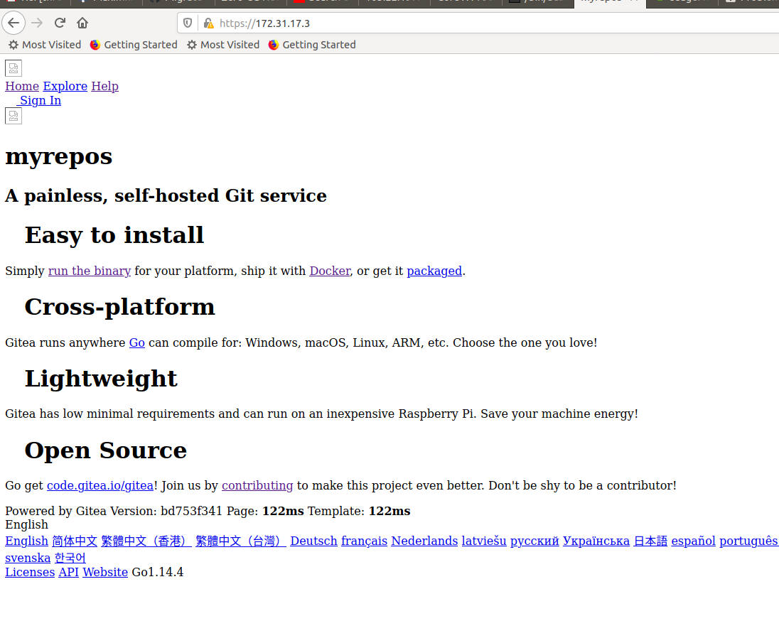The width and height of the screenshot is (779, 643).
Task: Toggle the tracking protection shield
Action: click(x=186, y=23)
